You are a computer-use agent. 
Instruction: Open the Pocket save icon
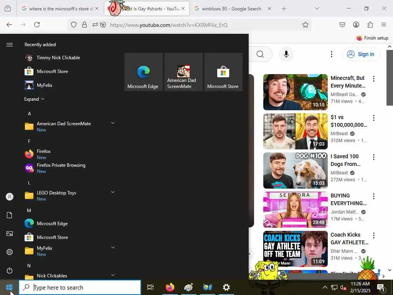[x=342, y=25]
